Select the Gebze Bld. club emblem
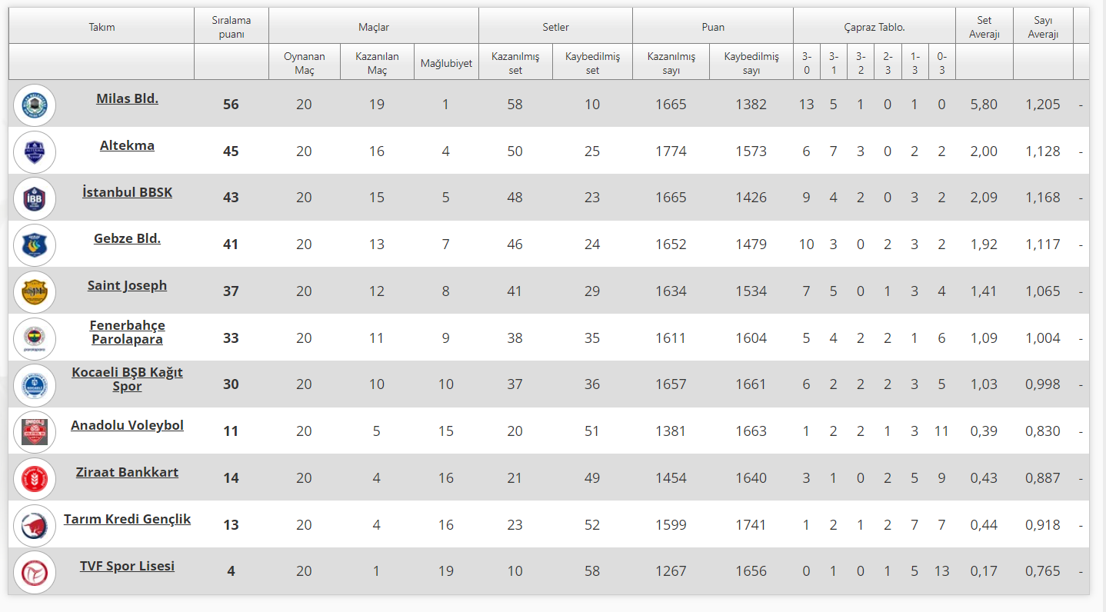 tap(35, 245)
